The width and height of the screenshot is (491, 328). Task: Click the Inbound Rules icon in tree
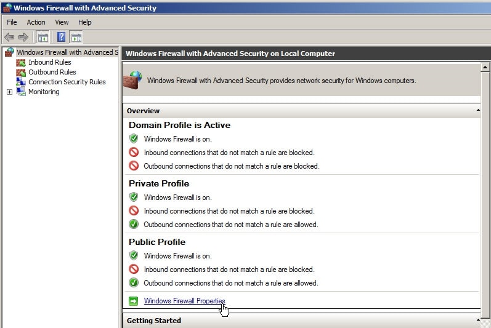coord(22,62)
